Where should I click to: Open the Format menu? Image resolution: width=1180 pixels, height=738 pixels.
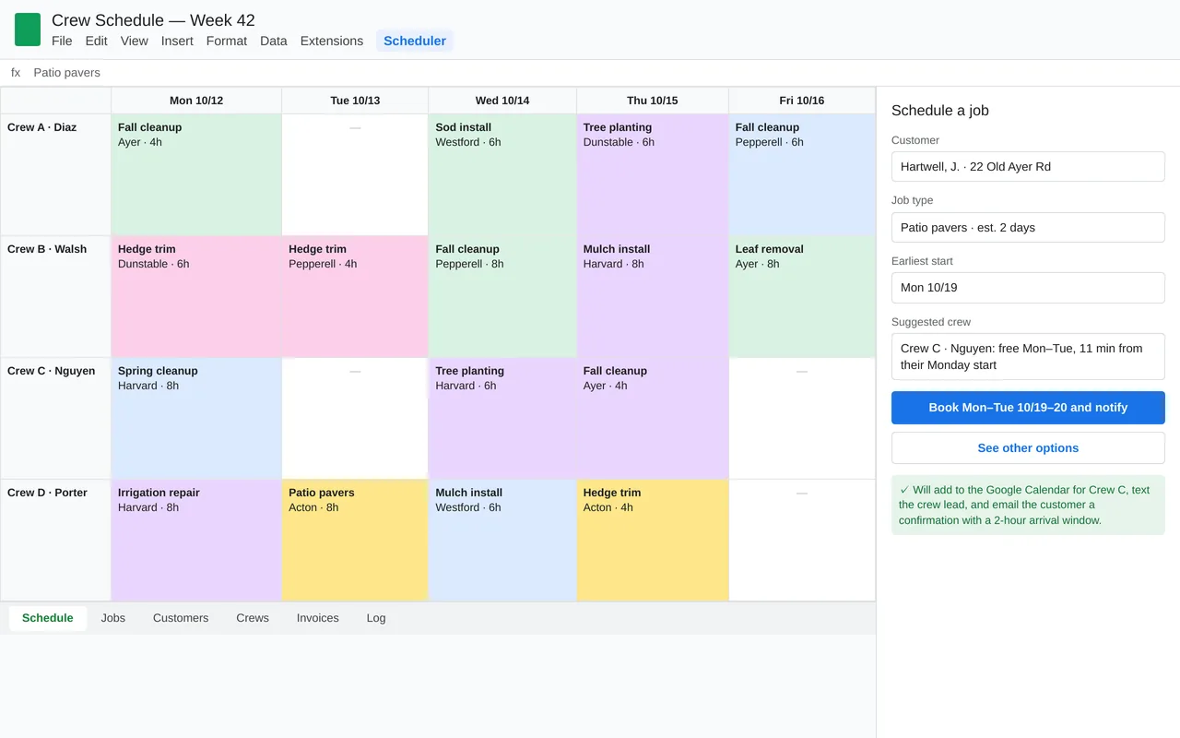click(227, 41)
